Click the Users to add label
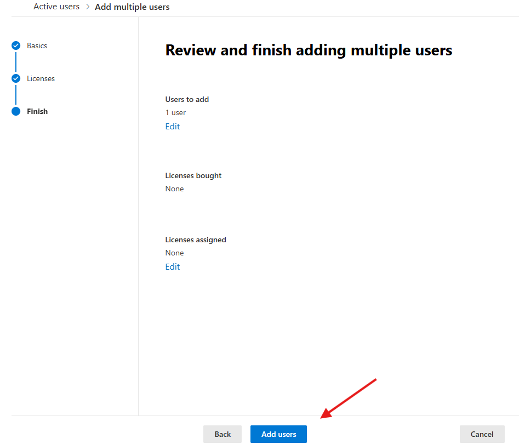This screenshot has width=519, height=444. click(187, 99)
